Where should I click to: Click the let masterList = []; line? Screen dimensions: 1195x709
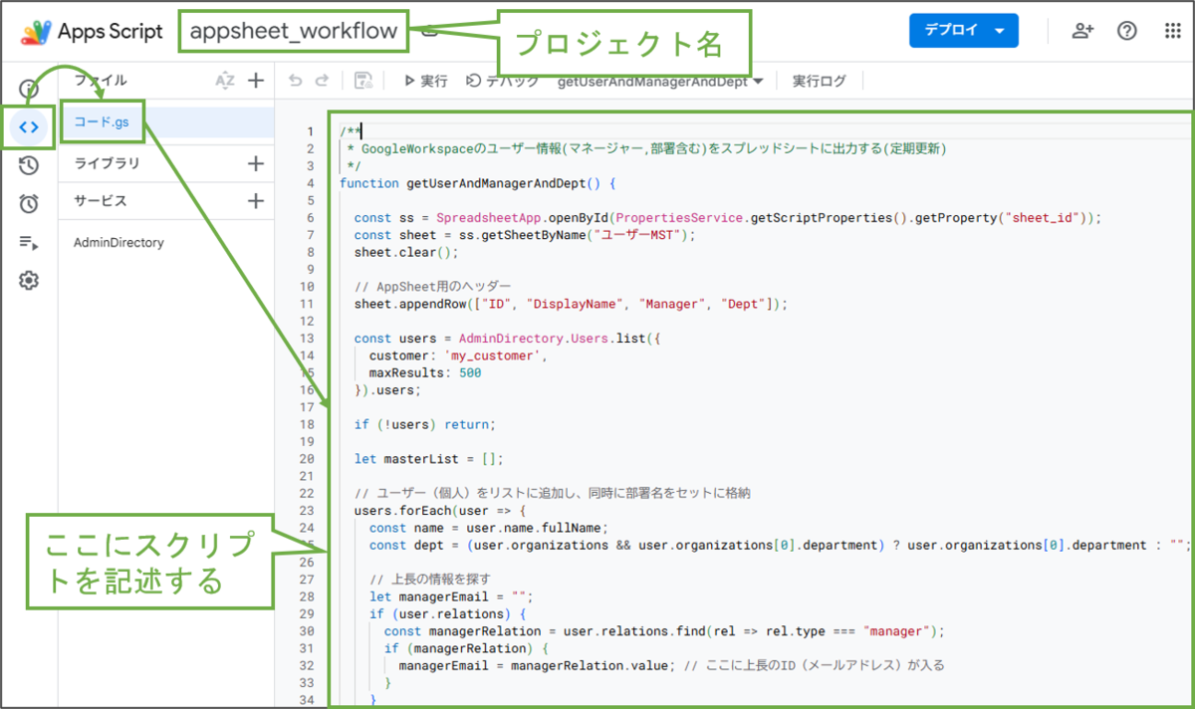428,459
